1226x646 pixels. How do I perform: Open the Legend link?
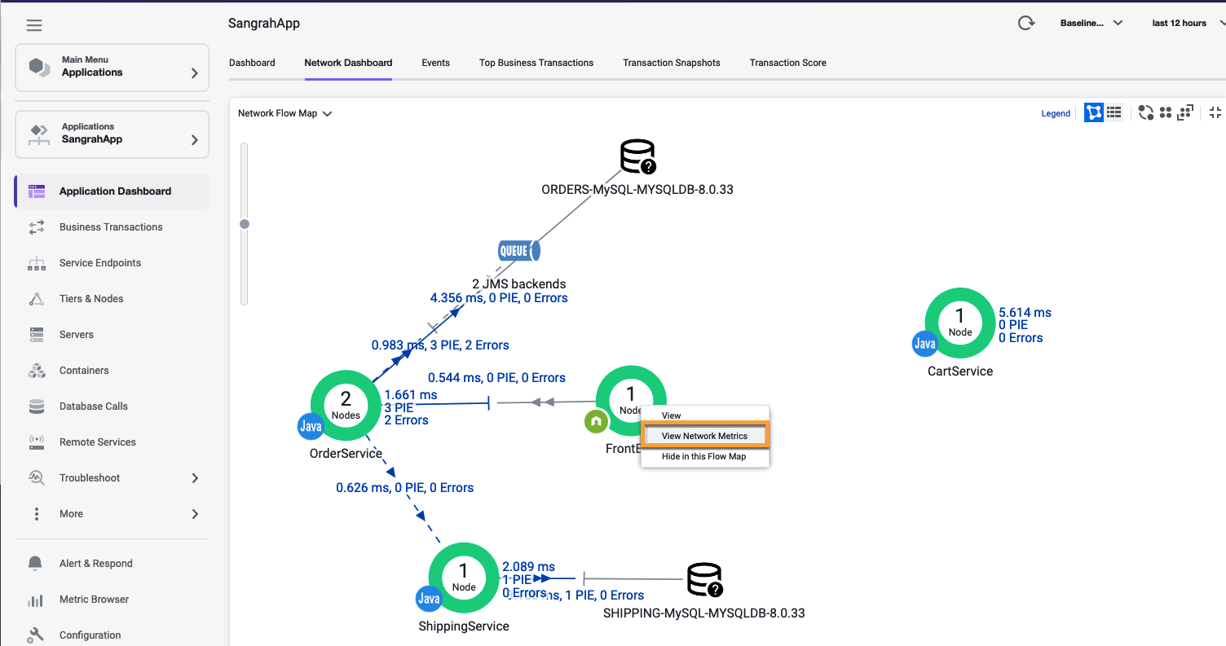tap(1056, 113)
